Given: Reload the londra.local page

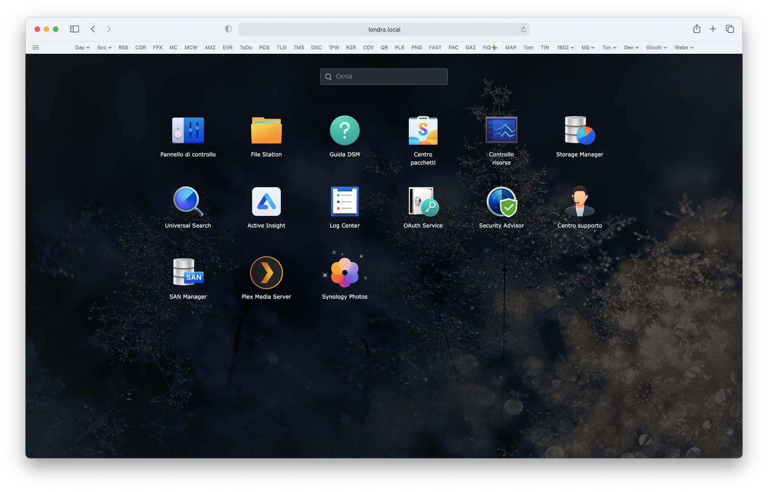Looking at the screenshot, I should coord(523,29).
